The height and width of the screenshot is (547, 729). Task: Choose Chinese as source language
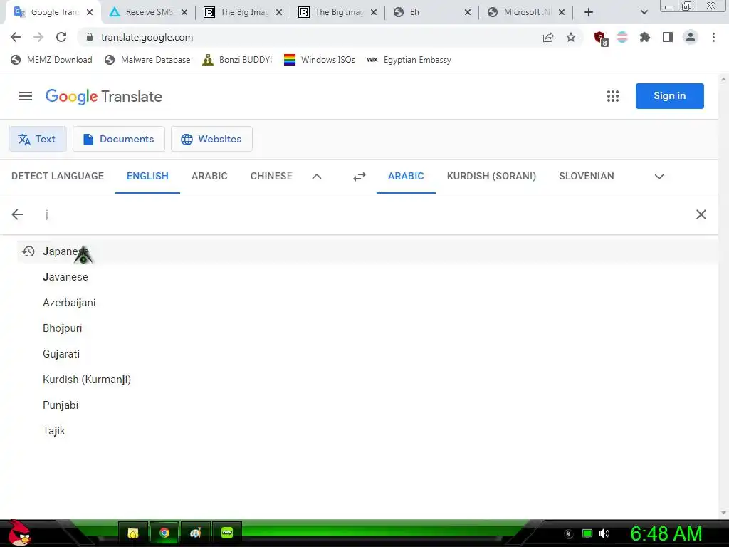(271, 177)
